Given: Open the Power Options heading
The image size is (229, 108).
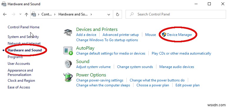Looking at the screenshot, I should 91,75.
